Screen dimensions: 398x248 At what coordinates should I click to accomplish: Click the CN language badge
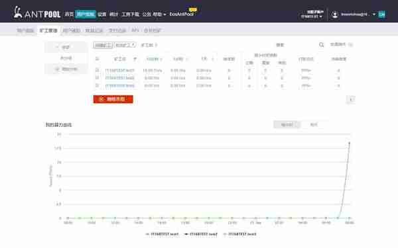(381, 15)
